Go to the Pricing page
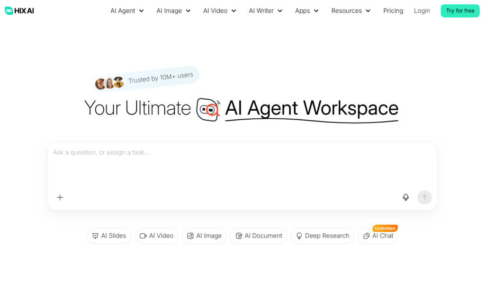Image resolution: width=485 pixels, height=282 pixels. click(x=393, y=11)
